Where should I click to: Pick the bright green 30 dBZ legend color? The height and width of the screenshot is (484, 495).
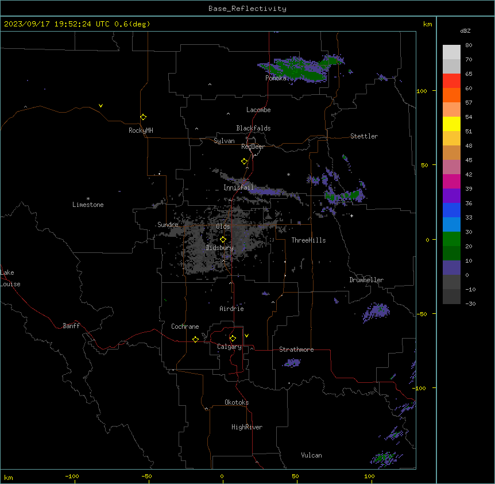(x=451, y=239)
